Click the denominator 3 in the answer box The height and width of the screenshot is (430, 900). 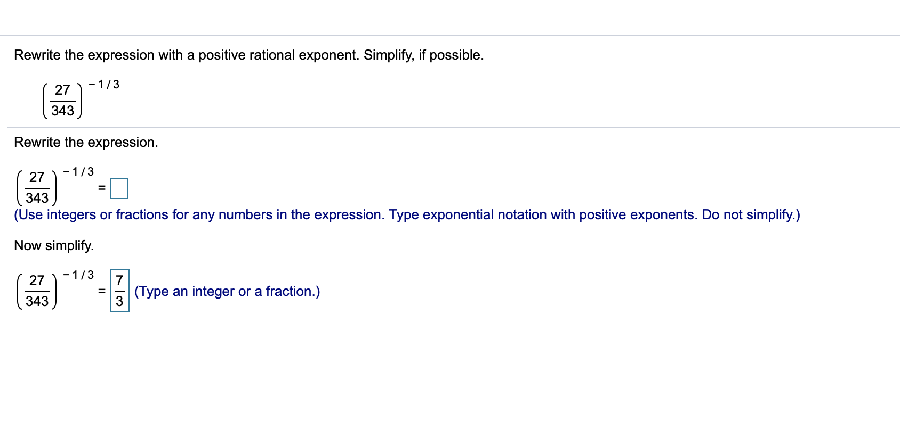tap(119, 302)
